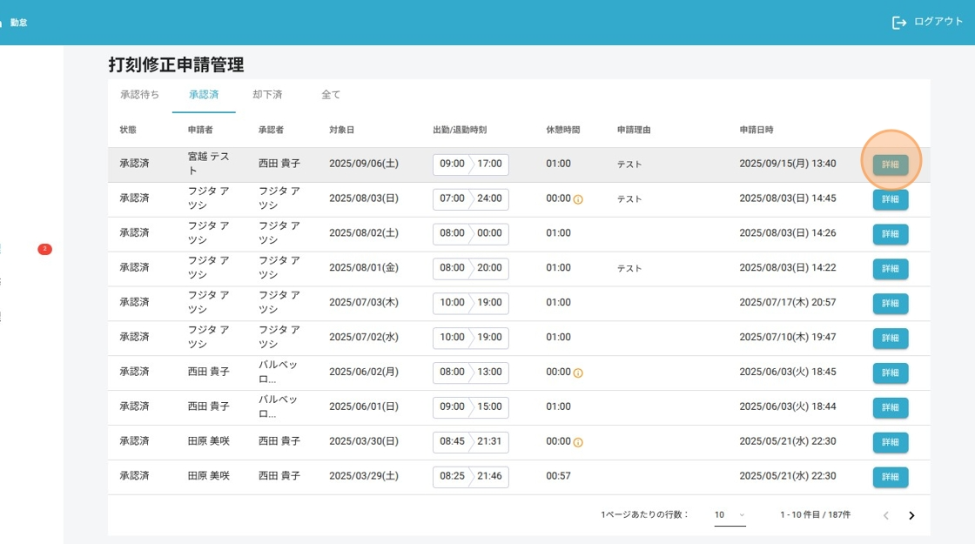Image resolution: width=975 pixels, height=544 pixels.
Task: Click the break info icon in the 2025/06/02(月) row
Action: pos(578,373)
